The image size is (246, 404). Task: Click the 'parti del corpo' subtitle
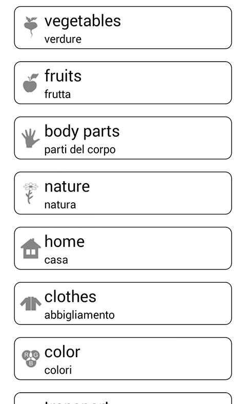(80, 150)
